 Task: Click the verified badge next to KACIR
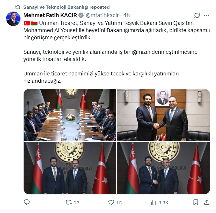tap(81, 15)
